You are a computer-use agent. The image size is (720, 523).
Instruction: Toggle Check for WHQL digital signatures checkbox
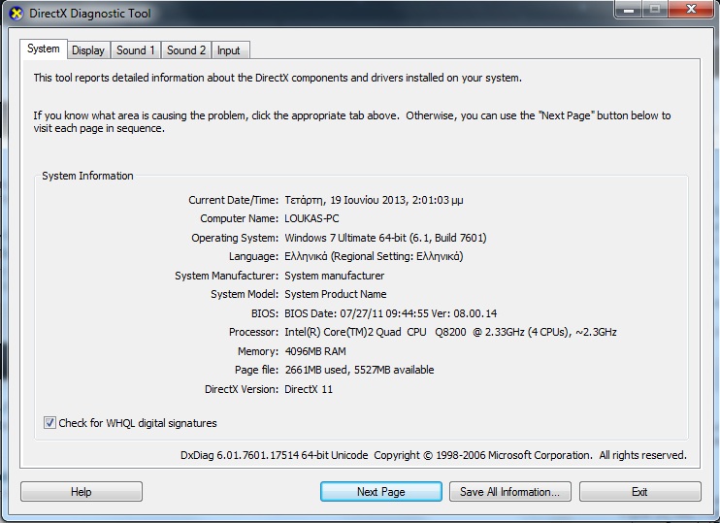click(x=49, y=422)
